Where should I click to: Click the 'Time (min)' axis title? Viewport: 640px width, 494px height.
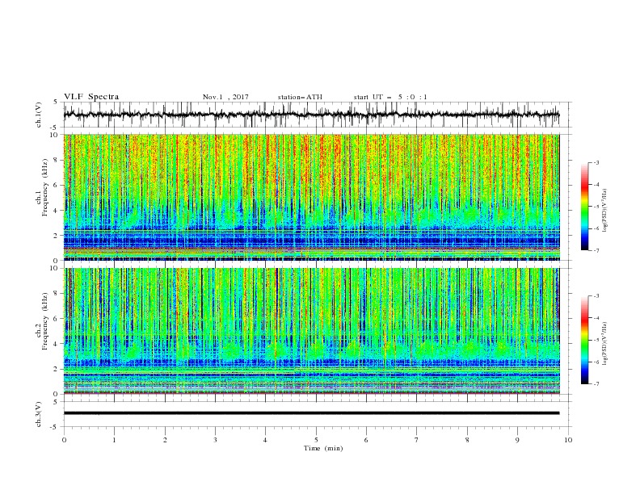point(323,448)
